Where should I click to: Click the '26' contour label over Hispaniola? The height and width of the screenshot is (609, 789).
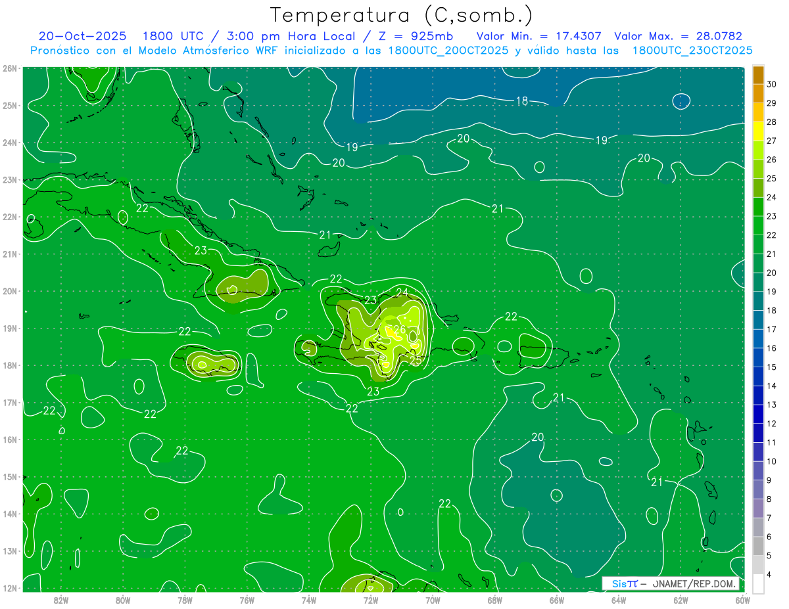pyautogui.click(x=399, y=329)
